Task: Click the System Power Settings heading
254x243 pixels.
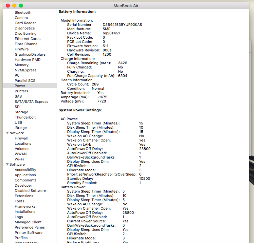Action: point(80,110)
